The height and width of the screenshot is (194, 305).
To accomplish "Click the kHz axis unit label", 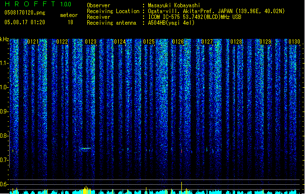I will click(x=4, y=39).
